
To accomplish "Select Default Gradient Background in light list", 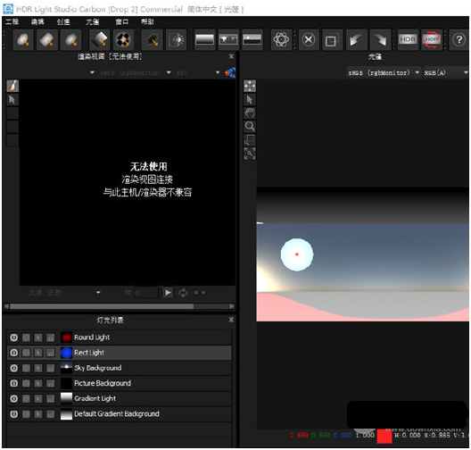I will tap(120, 414).
